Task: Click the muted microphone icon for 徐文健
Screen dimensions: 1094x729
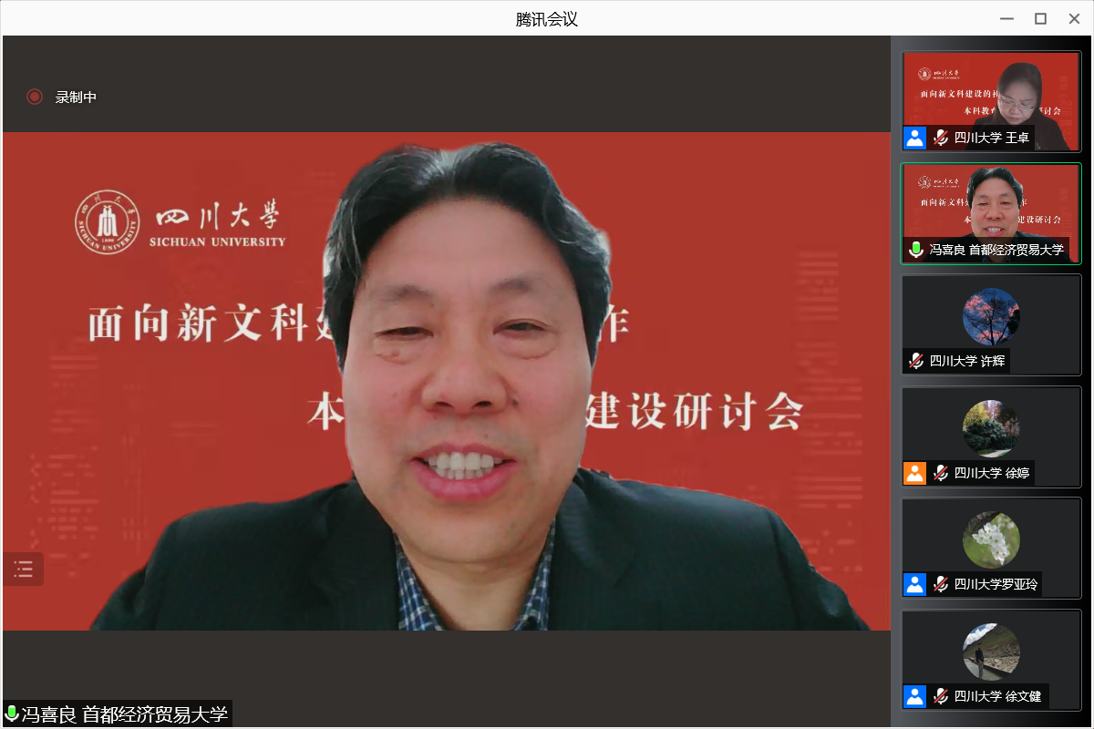Action: (x=941, y=696)
